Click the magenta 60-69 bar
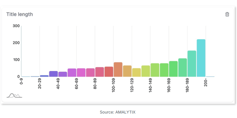The width and height of the screenshot is (237, 118). 81,73
